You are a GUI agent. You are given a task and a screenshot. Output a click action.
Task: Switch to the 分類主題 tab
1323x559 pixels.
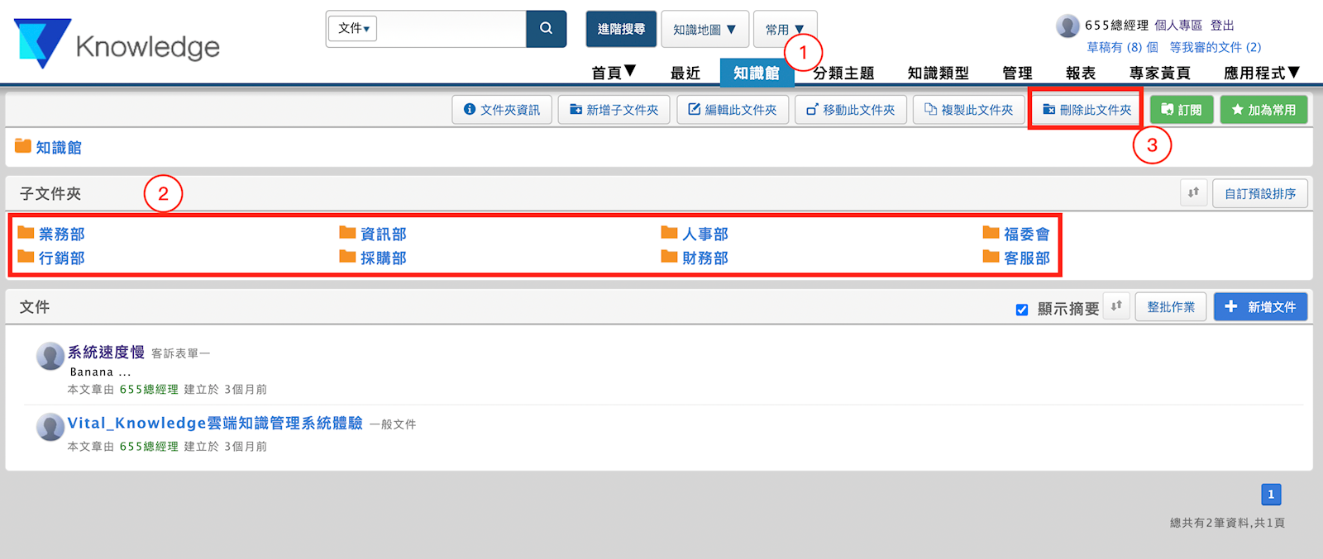point(843,73)
